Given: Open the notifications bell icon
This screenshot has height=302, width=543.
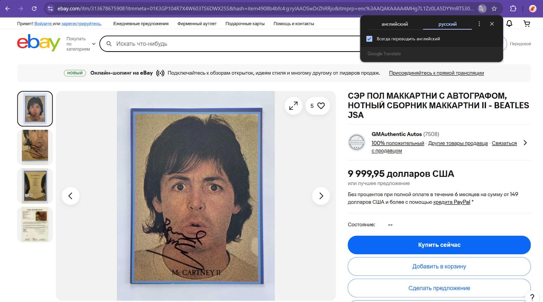Looking at the screenshot, I should click(x=509, y=24).
